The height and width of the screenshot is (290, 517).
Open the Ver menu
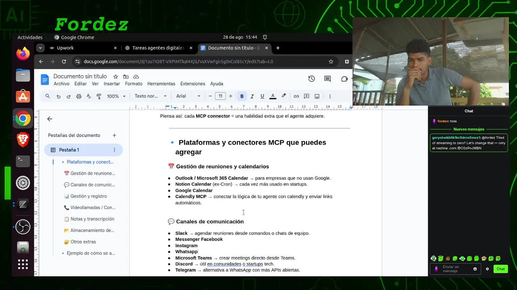click(95, 84)
